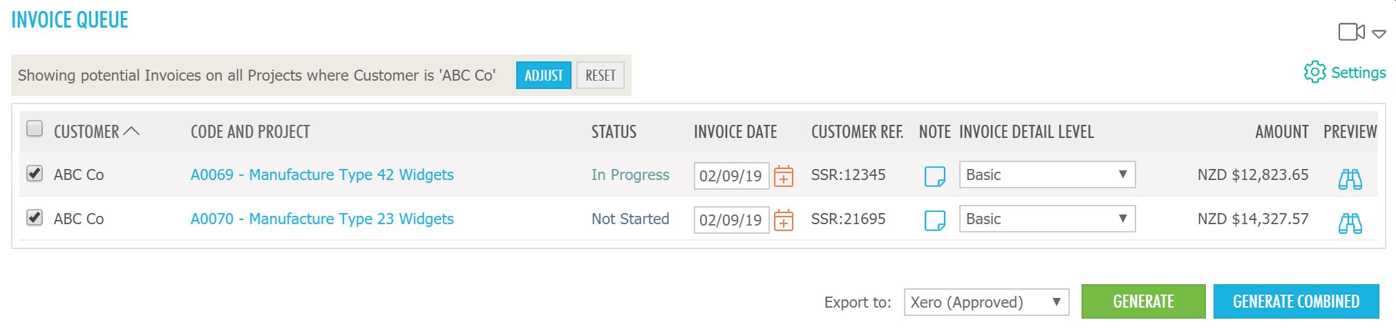
Task: Open note icon for A0070 invoice
Action: (934, 220)
